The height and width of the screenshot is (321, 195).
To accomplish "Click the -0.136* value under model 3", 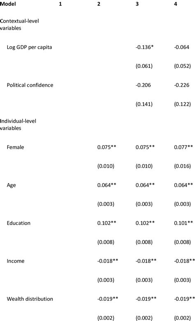I will [144, 47].
